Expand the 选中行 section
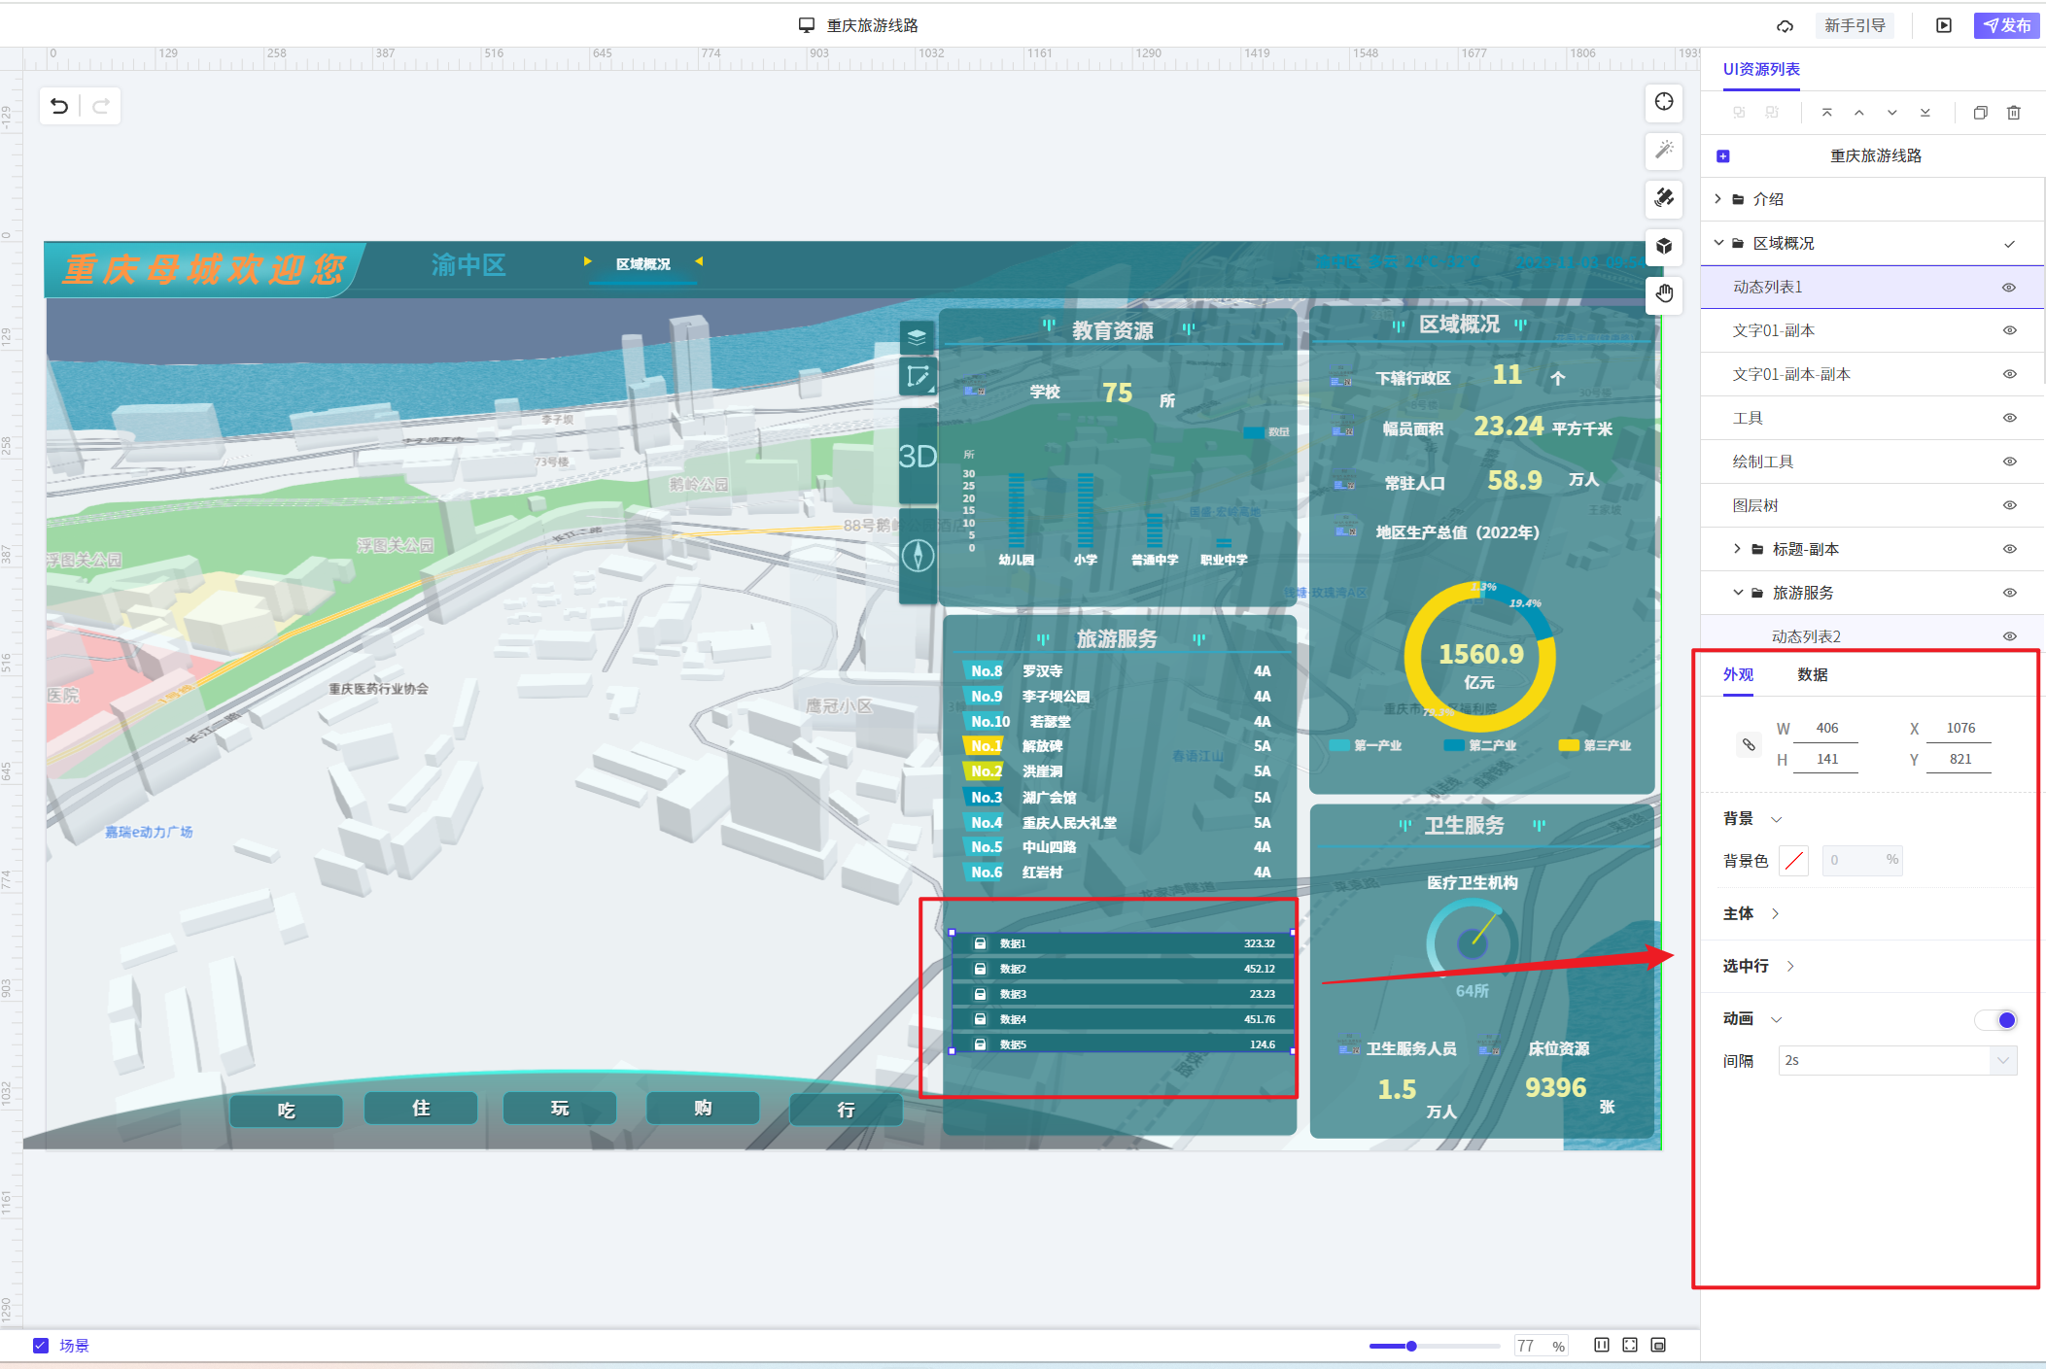This screenshot has height=1369, width=2046. [1790, 967]
